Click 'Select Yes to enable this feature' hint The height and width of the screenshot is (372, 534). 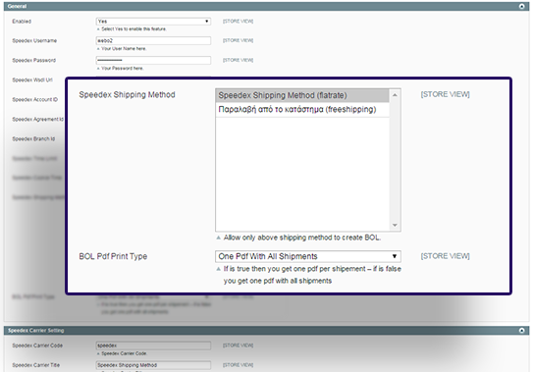point(133,29)
